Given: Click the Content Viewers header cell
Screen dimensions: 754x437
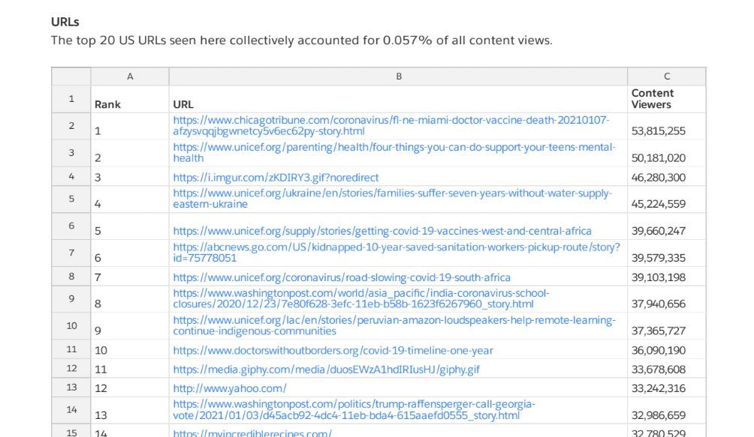Looking at the screenshot, I should click(652, 99).
